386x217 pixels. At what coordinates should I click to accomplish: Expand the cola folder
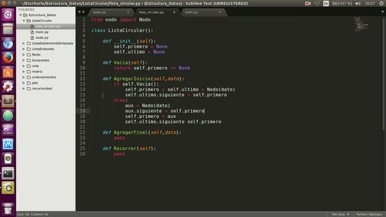(24, 66)
